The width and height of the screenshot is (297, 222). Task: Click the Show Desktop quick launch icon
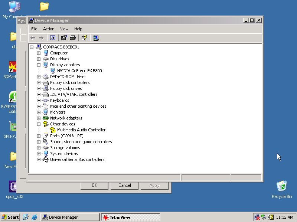coord(26,217)
